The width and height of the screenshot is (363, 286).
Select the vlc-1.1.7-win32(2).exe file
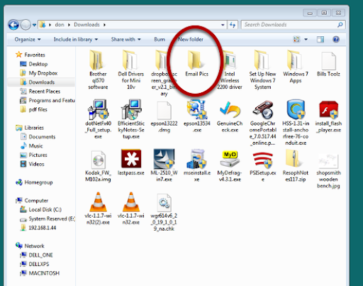click(98, 209)
